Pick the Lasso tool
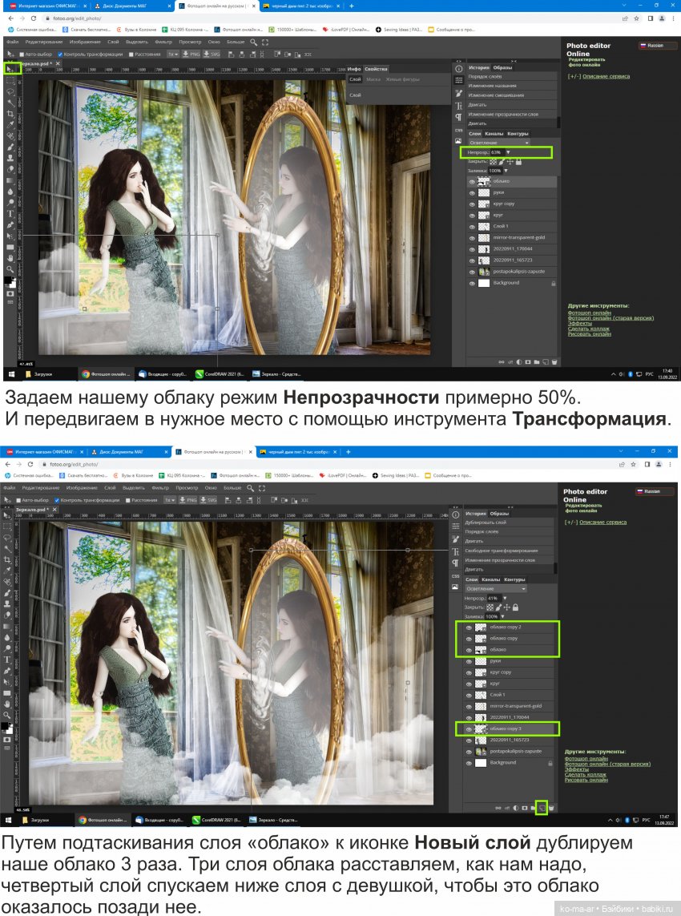This screenshot has width=681, height=916. [10, 91]
